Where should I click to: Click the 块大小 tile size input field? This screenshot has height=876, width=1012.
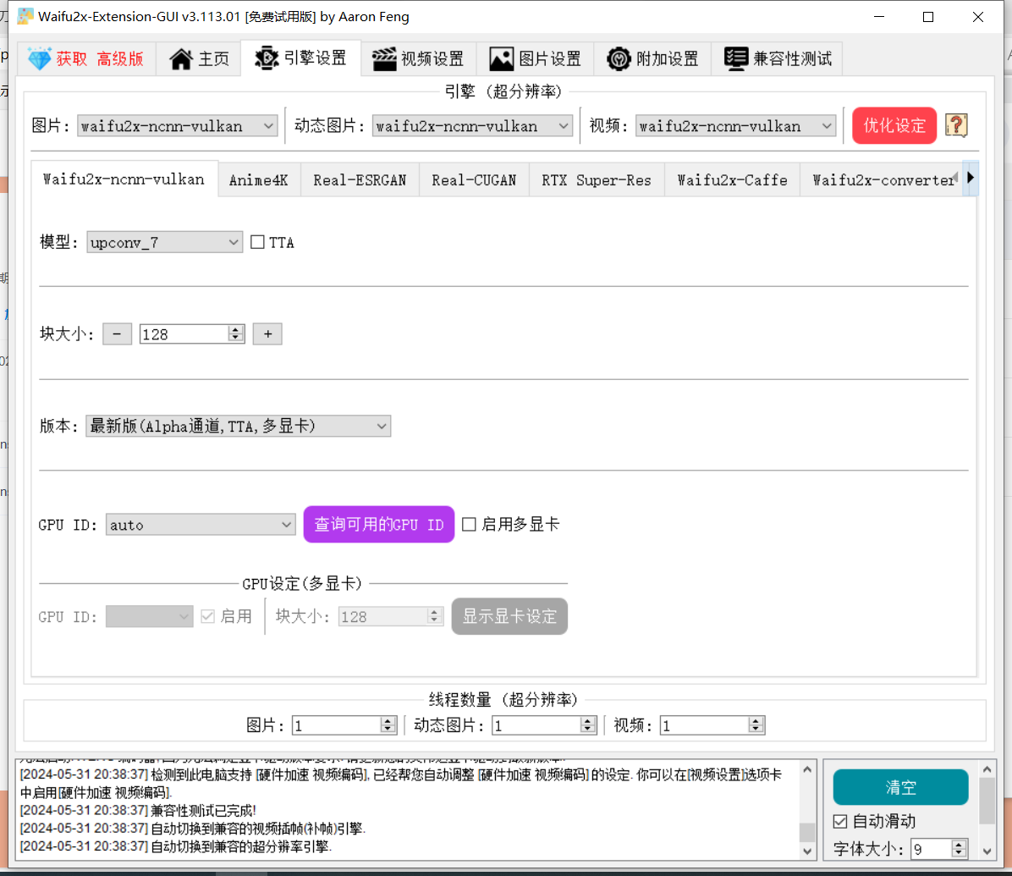(184, 334)
